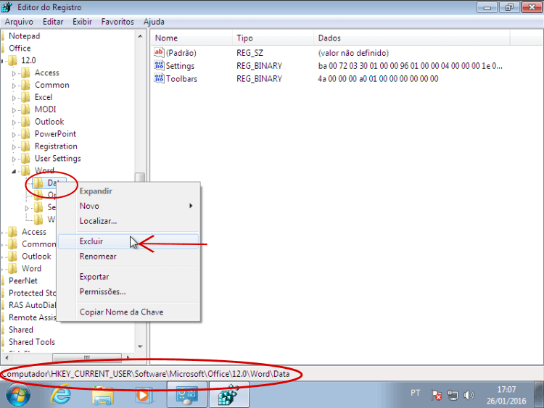This screenshot has width=544, height=408.
Task: Click the Action Center flag tray icon
Action: [x=436, y=395]
